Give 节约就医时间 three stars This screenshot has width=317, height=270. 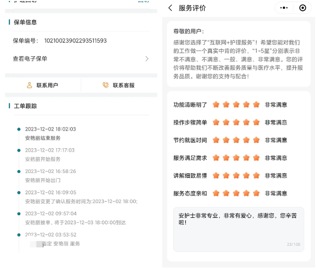(236, 140)
